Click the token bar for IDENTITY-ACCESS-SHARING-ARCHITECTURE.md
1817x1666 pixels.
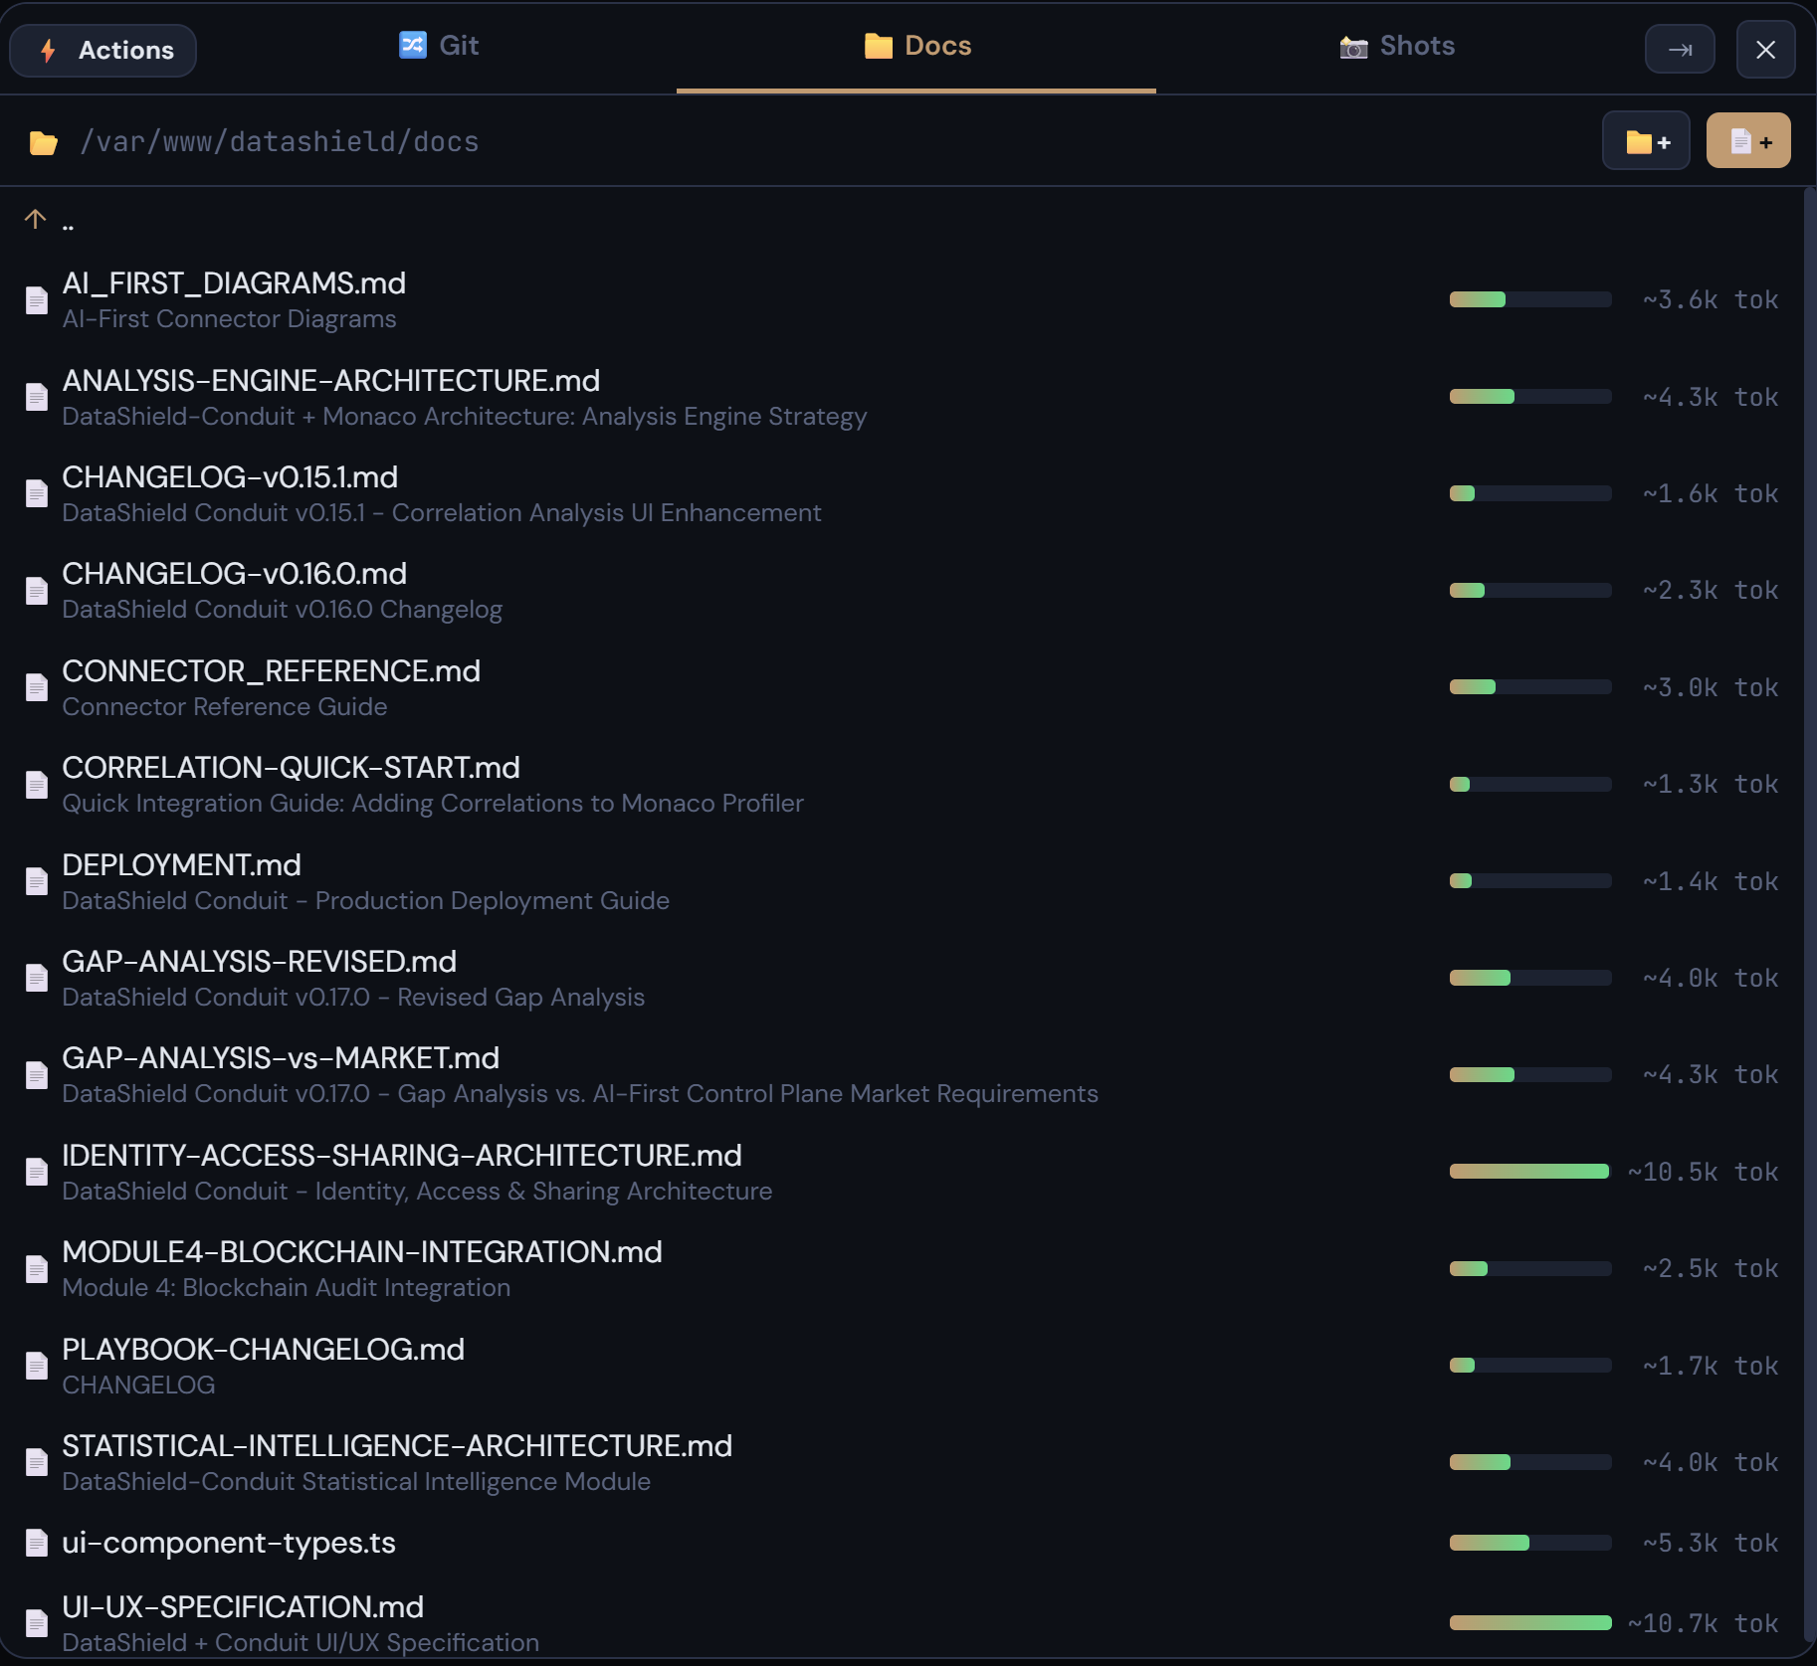(x=1530, y=1172)
